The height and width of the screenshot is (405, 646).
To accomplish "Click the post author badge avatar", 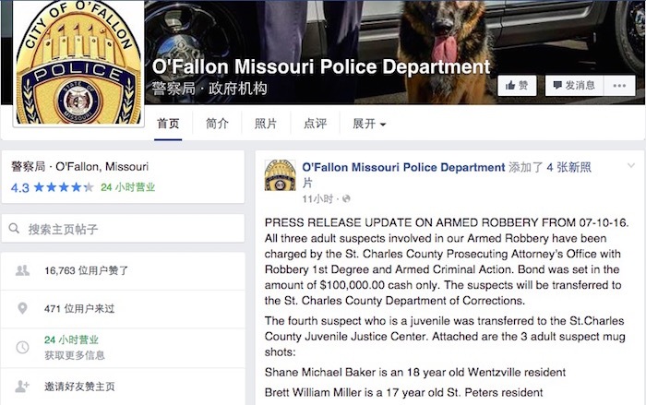I will click(281, 175).
